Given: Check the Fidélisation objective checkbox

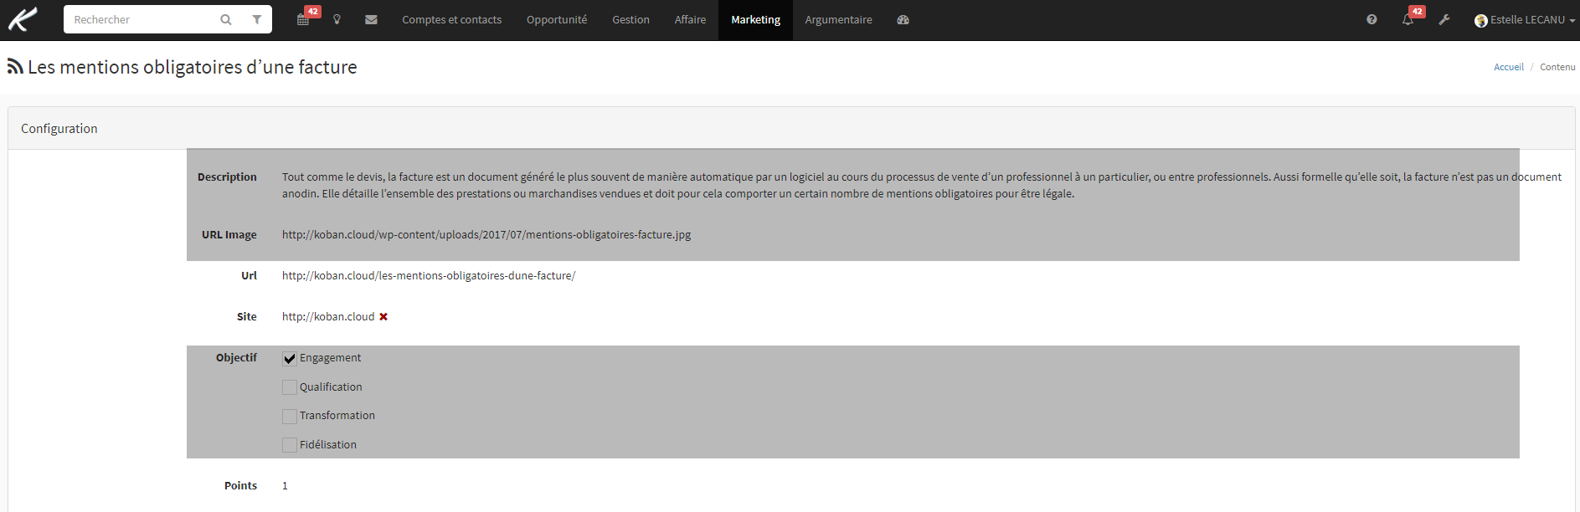Looking at the screenshot, I should pos(290,445).
